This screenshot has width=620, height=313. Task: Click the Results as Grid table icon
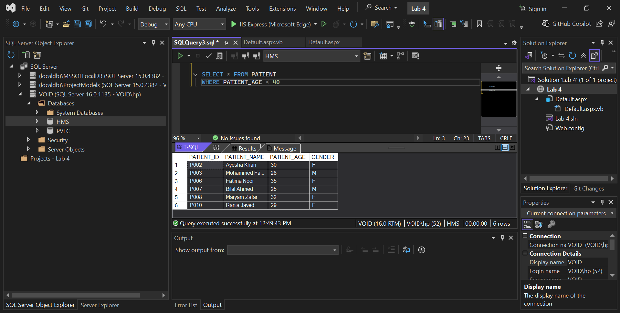click(x=383, y=56)
